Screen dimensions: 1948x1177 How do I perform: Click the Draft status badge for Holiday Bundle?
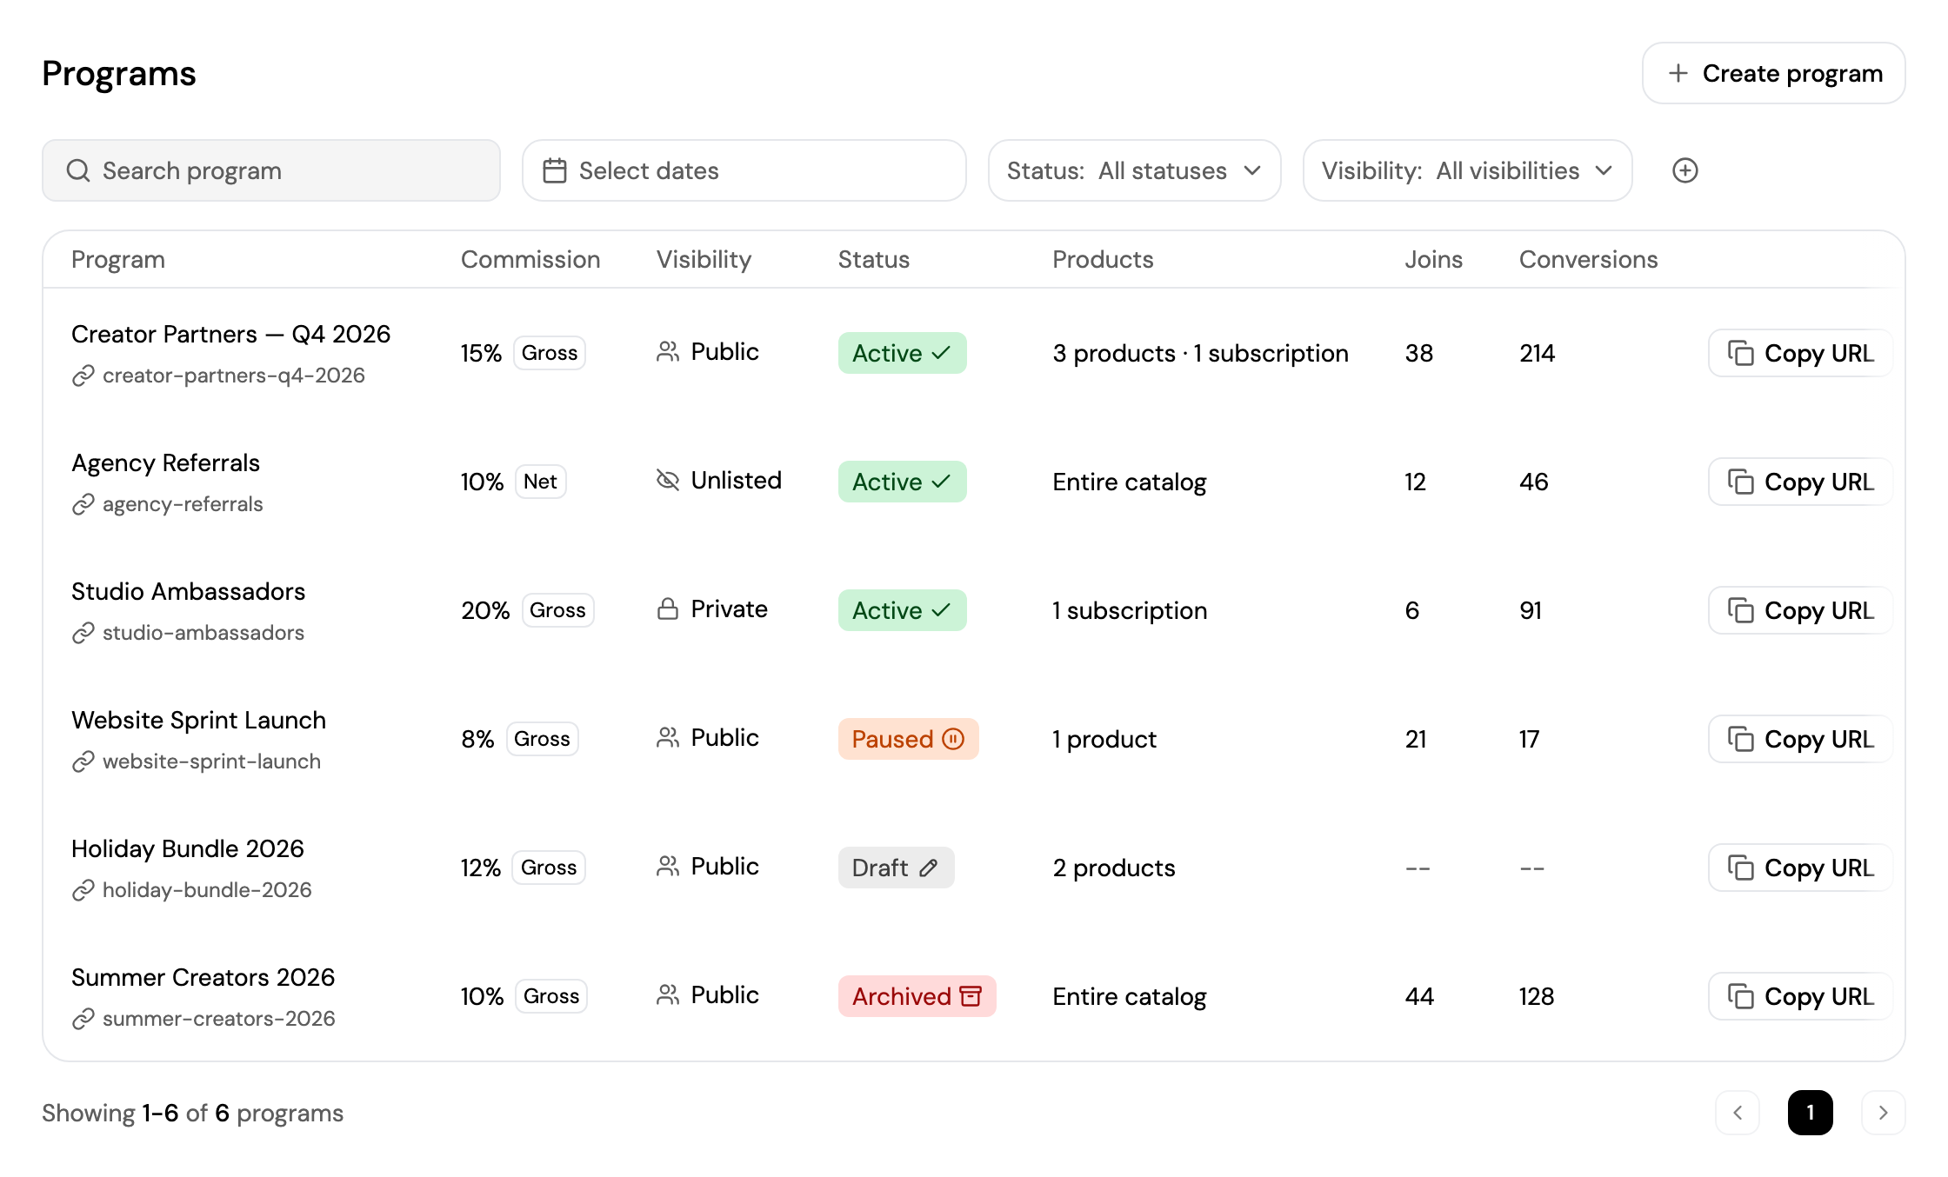tap(897, 868)
